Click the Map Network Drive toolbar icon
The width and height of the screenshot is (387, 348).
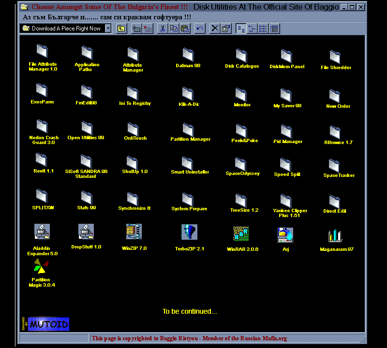(136, 29)
